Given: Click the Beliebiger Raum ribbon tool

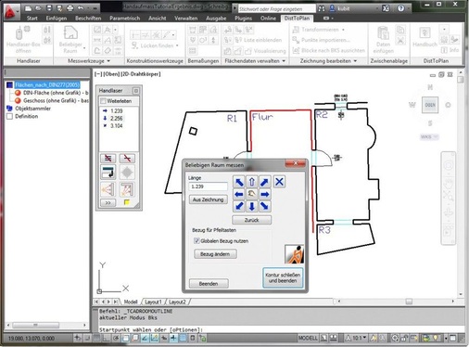Looking at the screenshot, I should coord(70,40).
